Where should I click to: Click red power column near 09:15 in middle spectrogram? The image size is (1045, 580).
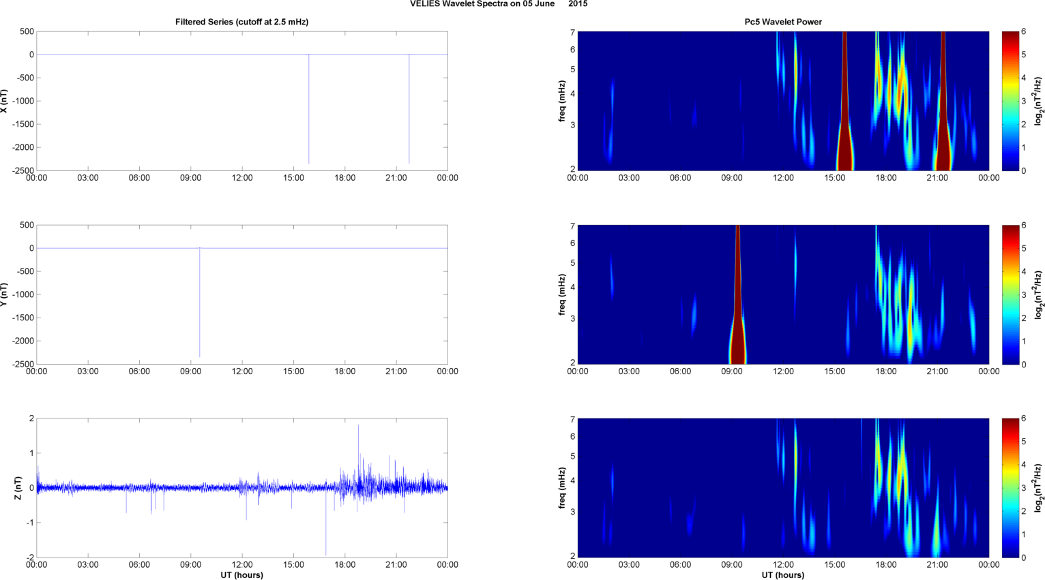[x=738, y=294]
